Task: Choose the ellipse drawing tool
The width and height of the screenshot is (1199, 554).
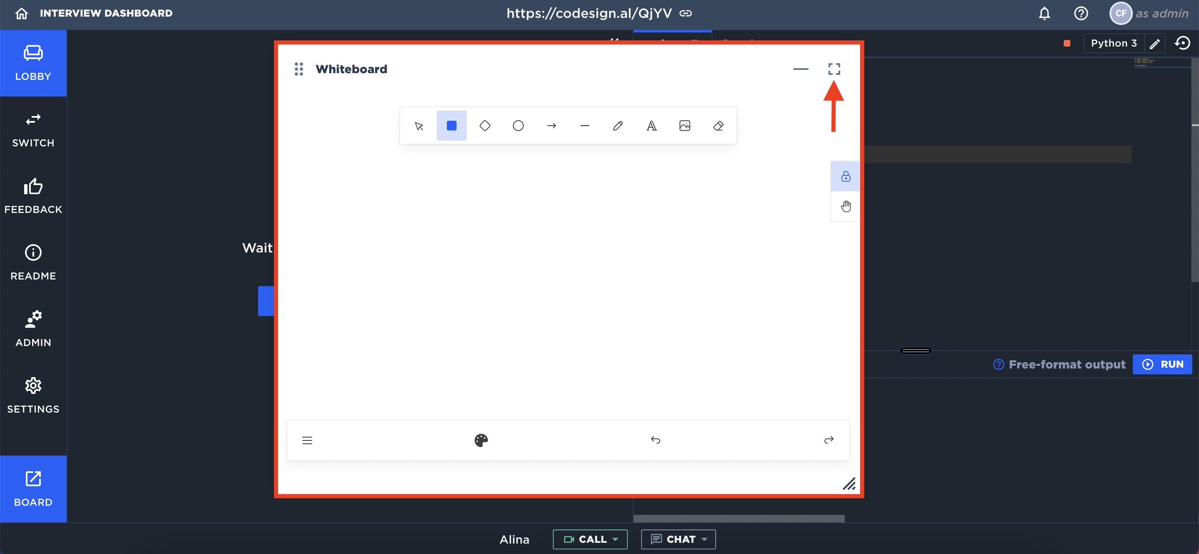Action: (x=518, y=126)
